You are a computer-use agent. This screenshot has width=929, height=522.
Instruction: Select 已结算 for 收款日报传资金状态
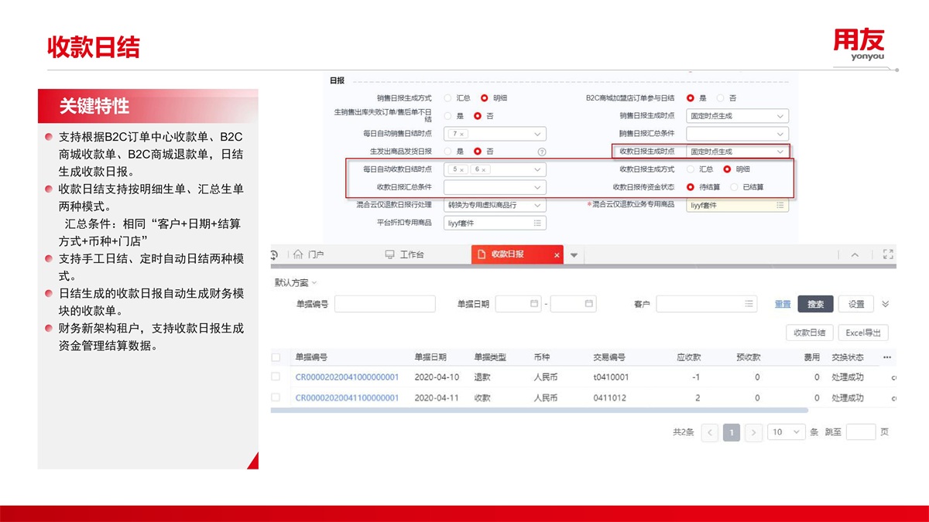click(x=735, y=187)
